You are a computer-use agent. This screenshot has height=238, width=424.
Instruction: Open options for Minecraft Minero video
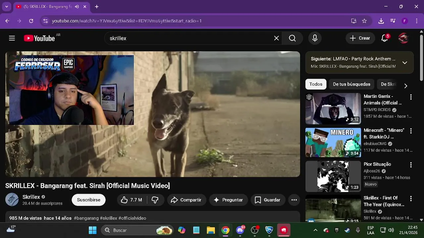(x=411, y=131)
